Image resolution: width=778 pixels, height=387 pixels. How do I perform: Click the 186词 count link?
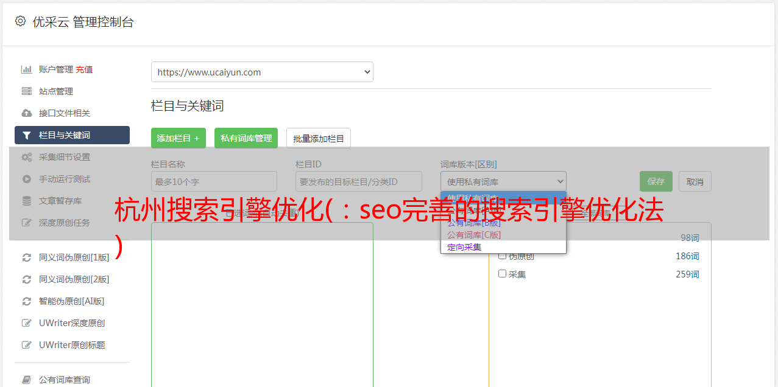point(687,256)
